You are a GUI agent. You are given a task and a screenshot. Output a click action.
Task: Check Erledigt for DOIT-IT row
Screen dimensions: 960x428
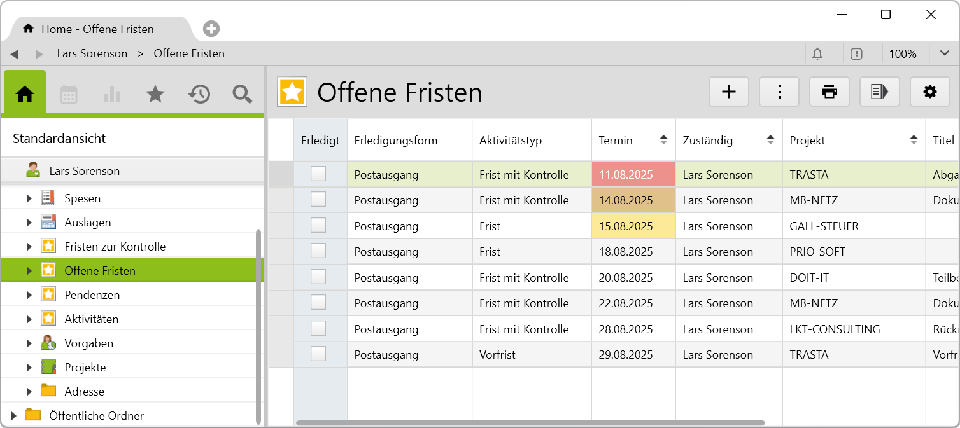point(318,277)
